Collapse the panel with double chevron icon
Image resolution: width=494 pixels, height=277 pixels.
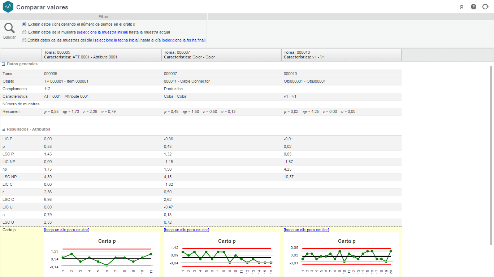pyautogui.click(x=461, y=7)
